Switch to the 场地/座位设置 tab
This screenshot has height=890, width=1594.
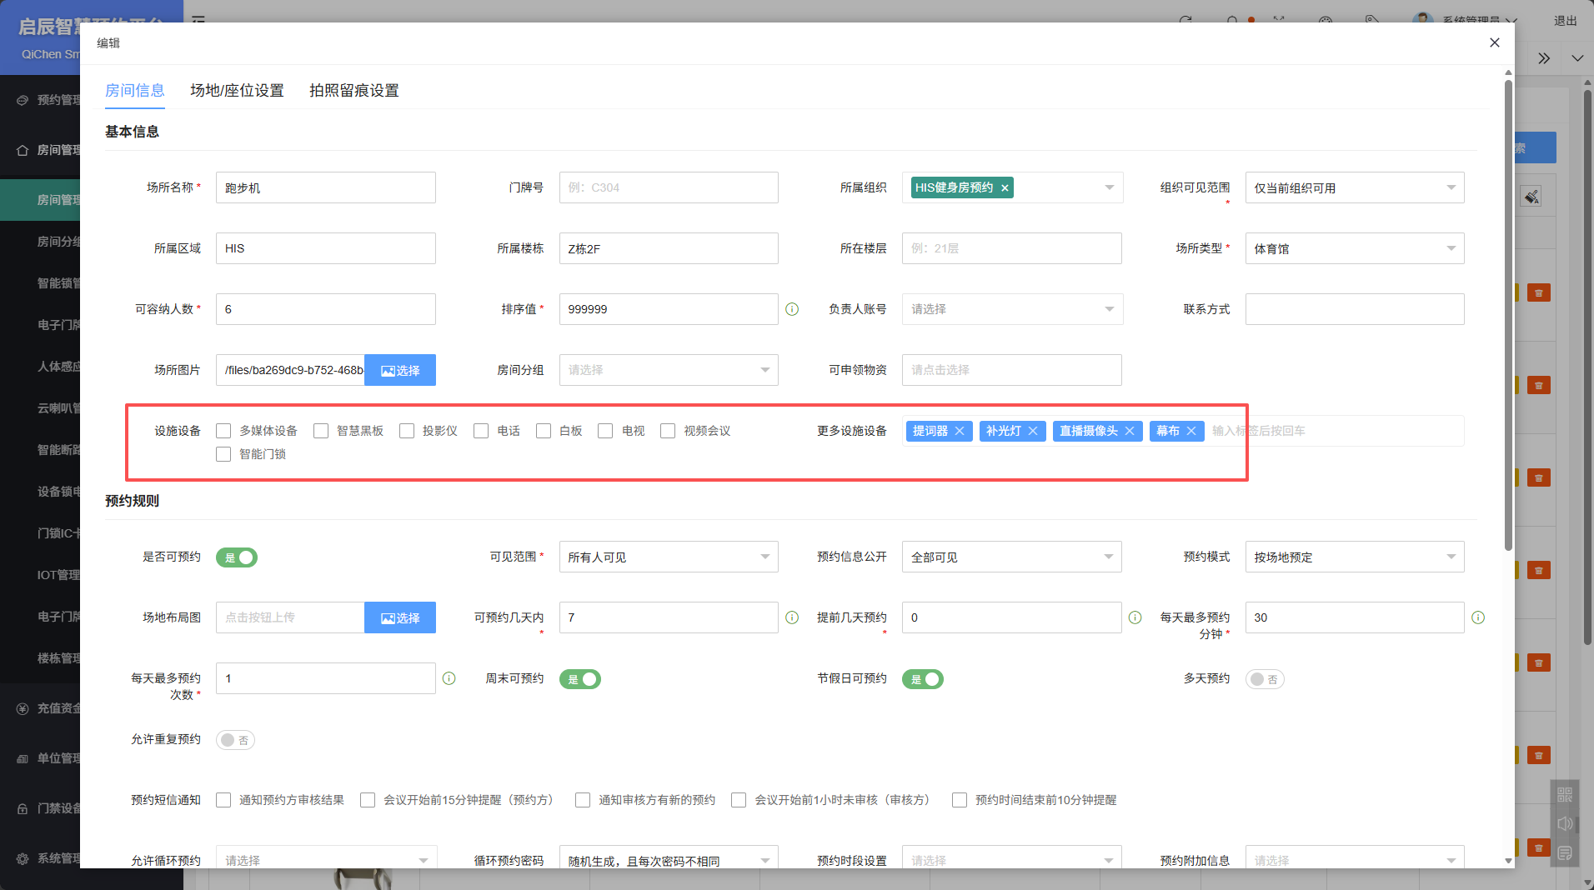(237, 90)
